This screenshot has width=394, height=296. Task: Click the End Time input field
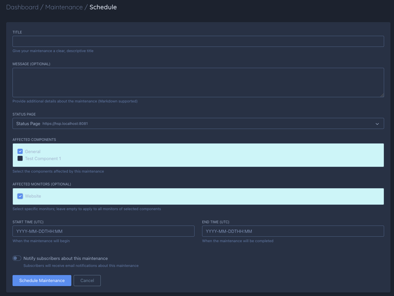[x=293, y=231]
